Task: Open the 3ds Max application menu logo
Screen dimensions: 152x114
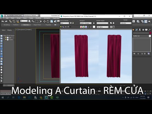Action: point(2,16)
